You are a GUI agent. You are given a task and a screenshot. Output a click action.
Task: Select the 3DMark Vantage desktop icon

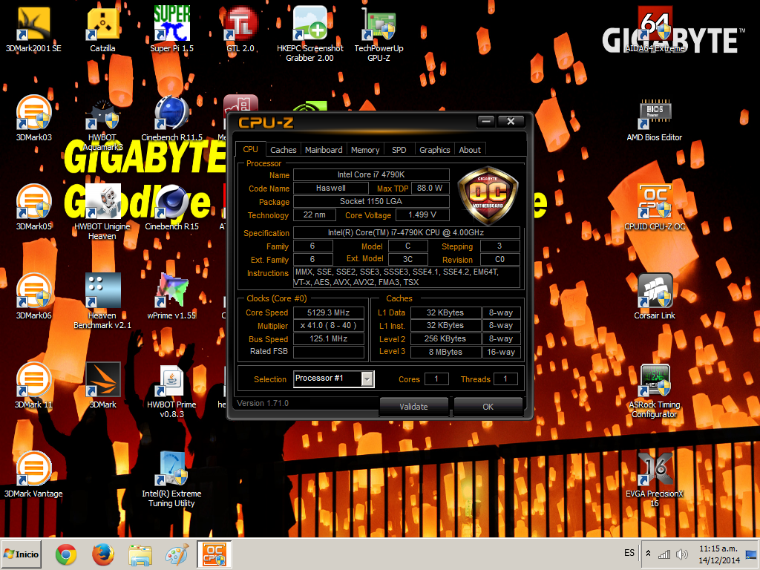point(33,475)
